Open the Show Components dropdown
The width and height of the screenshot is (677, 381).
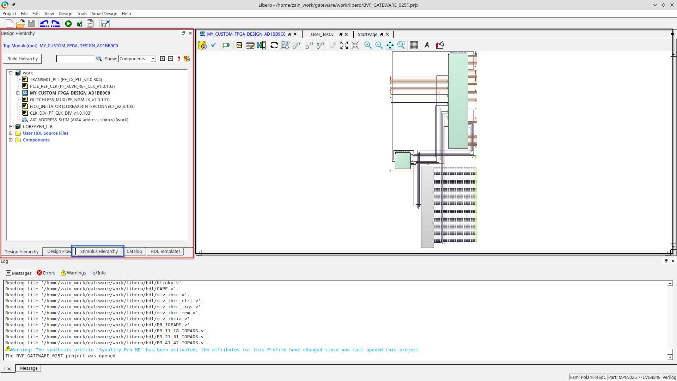tap(137, 59)
